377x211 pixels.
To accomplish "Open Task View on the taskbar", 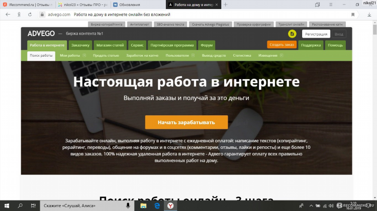I will tap(33, 205).
